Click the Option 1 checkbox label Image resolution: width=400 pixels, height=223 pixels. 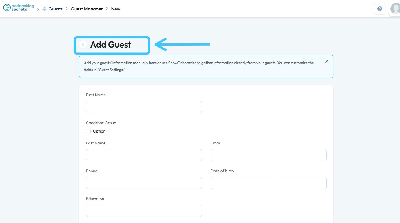[100, 131]
